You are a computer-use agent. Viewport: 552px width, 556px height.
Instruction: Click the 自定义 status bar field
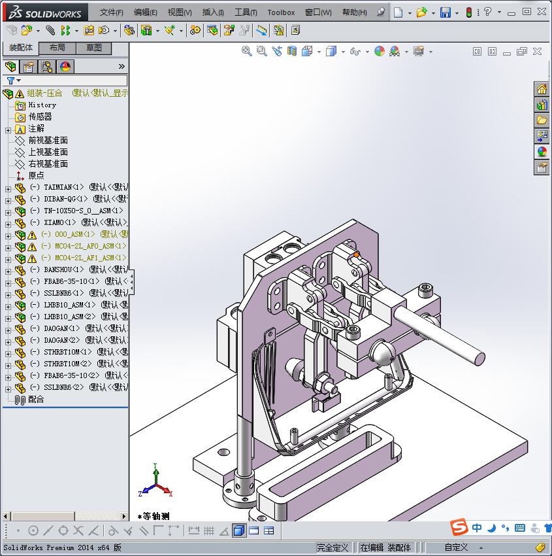tap(456, 547)
